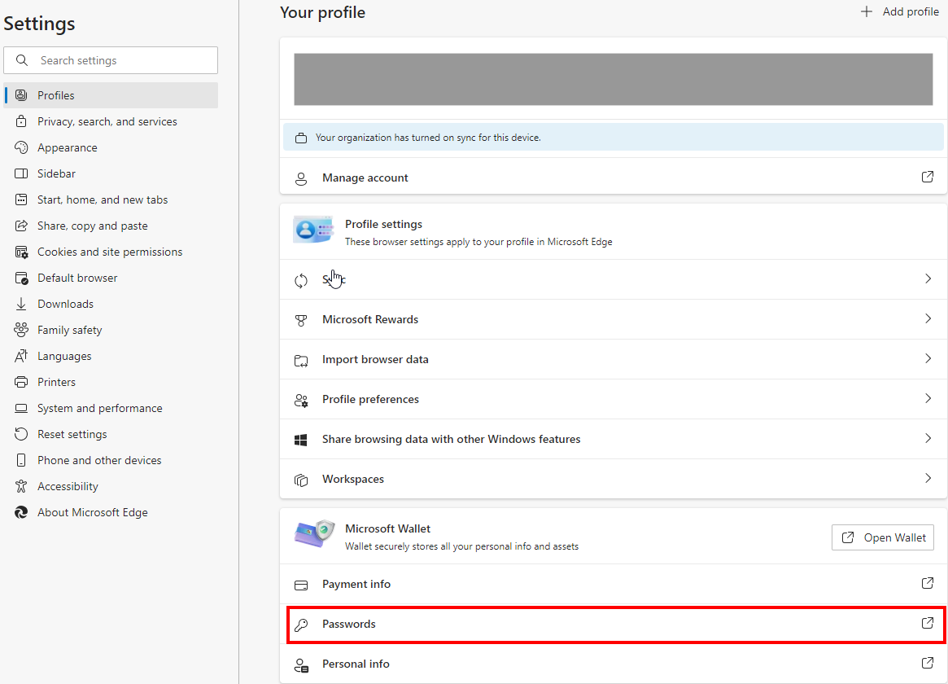Click the Default browser icon

pos(21,278)
